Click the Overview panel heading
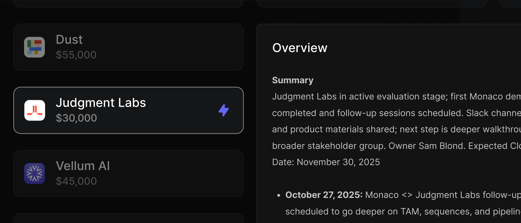 (x=300, y=48)
